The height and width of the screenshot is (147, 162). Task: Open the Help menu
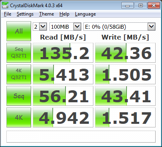pos(64,14)
